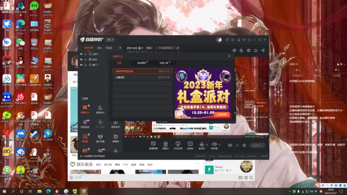
Task: Open the bullet-comment show (弹幕秀) TV icon
Action: pyautogui.click(x=115, y=138)
